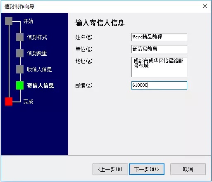This screenshot has width=212, height=182.
Task: Click inside the 地址 multi-line text box
Action: tap(159, 67)
